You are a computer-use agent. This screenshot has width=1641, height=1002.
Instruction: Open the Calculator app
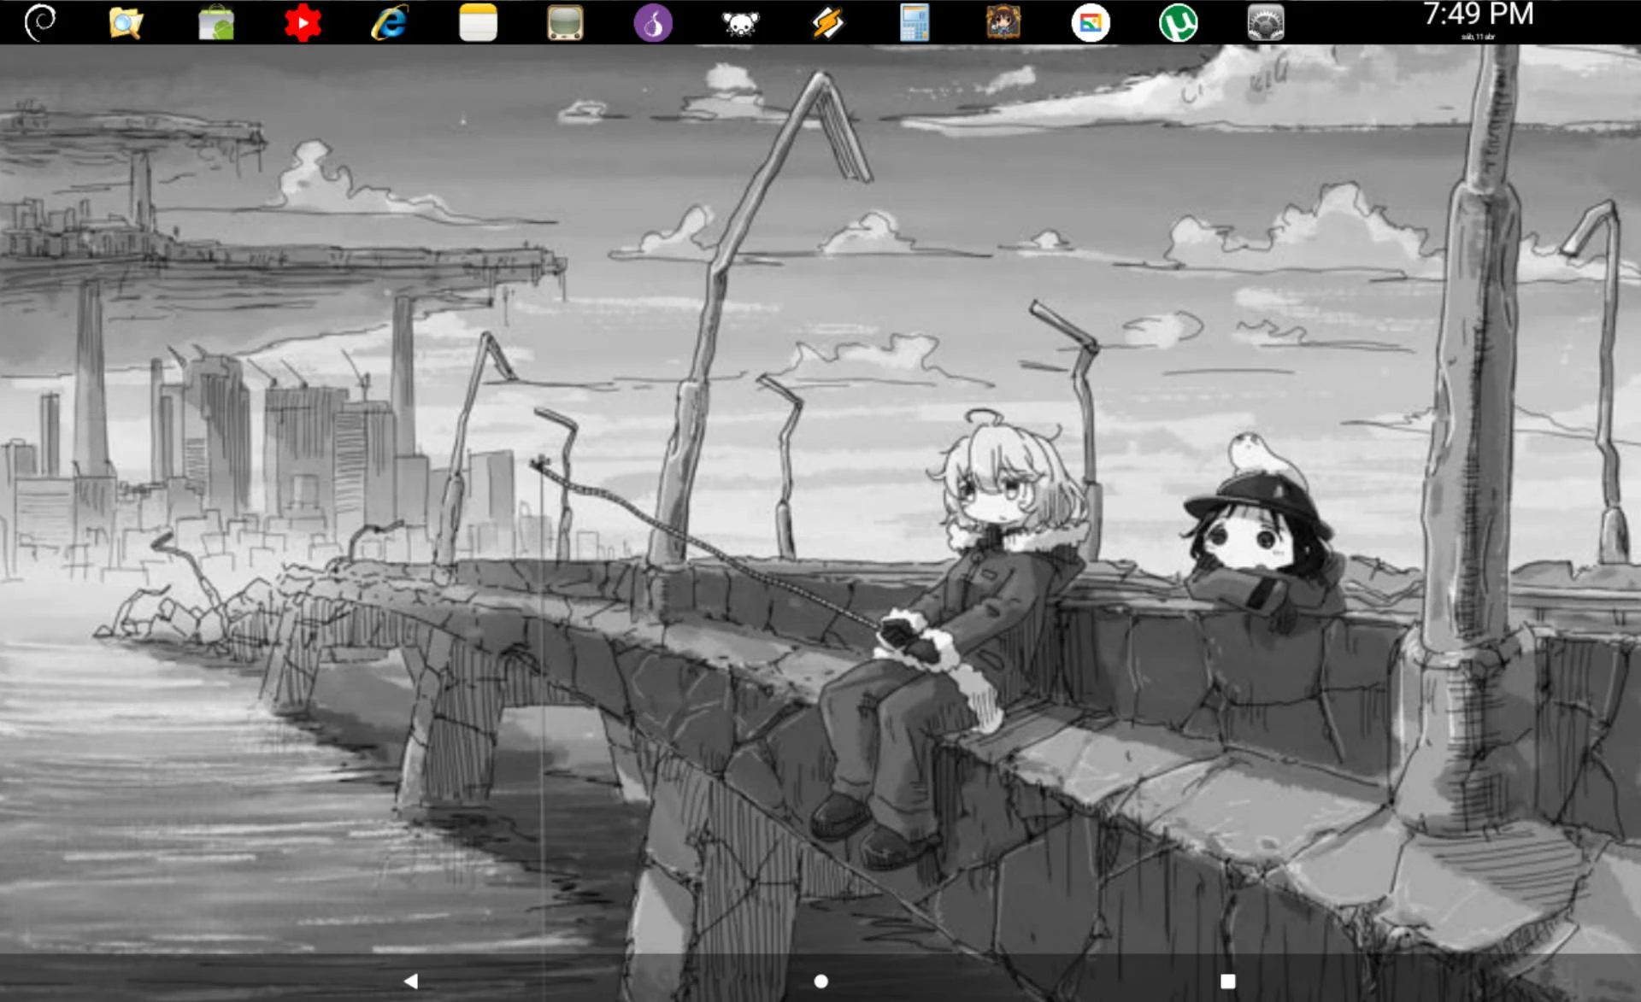[915, 22]
